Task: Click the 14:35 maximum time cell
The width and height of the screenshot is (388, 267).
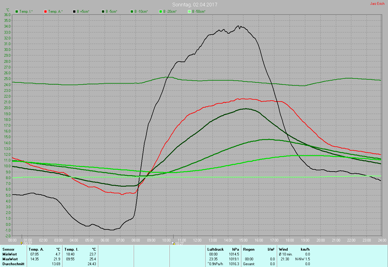Action: pyautogui.click(x=34, y=259)
